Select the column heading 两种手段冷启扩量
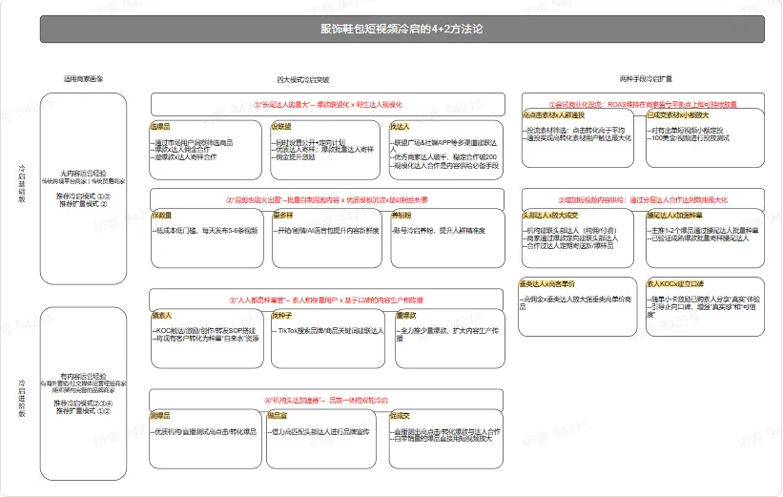This screenshot has width=783, height=497. (x=646, y=79)
